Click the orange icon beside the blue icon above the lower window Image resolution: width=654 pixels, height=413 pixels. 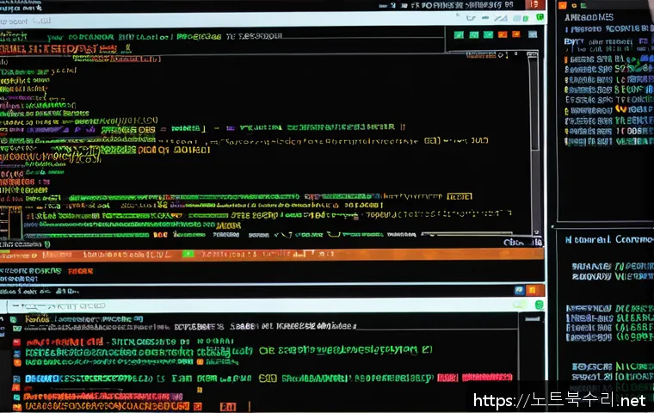[533, 290]
